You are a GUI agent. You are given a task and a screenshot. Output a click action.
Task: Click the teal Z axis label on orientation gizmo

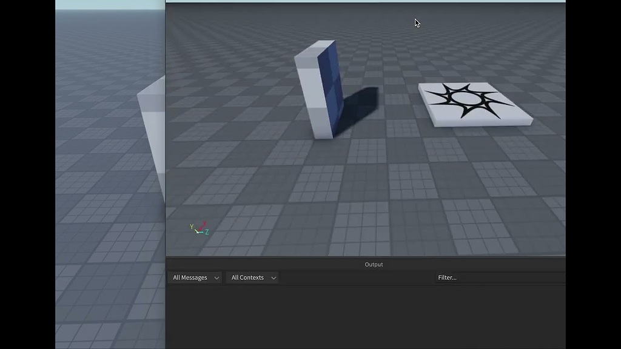click(x=207, y=231)
